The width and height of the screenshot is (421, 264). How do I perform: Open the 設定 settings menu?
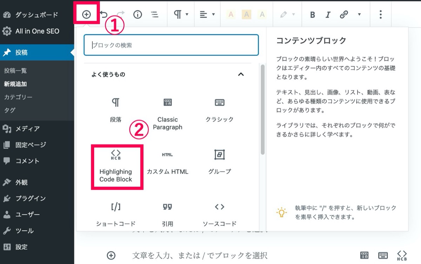coord(37,247)
